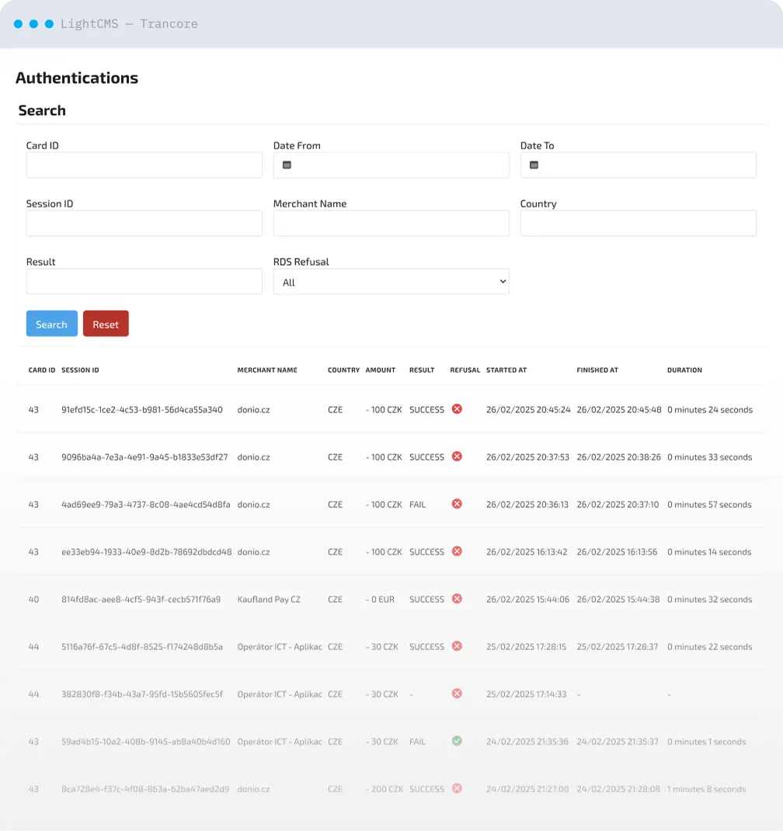
Task: Open the Date From calendar icon
Action: point(287,165)
